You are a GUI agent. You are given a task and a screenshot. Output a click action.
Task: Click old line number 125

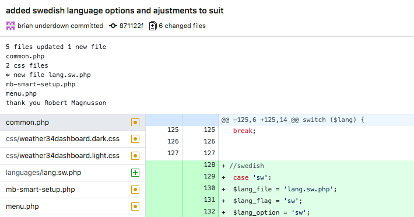[x=173, y=129]
